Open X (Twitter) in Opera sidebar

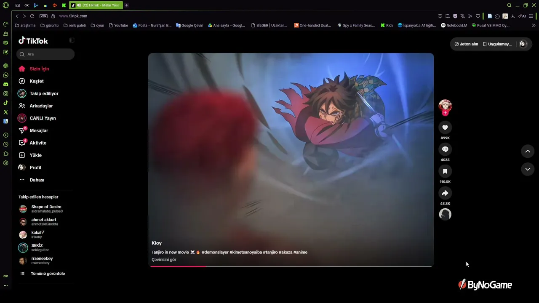[x=5, y=112]
